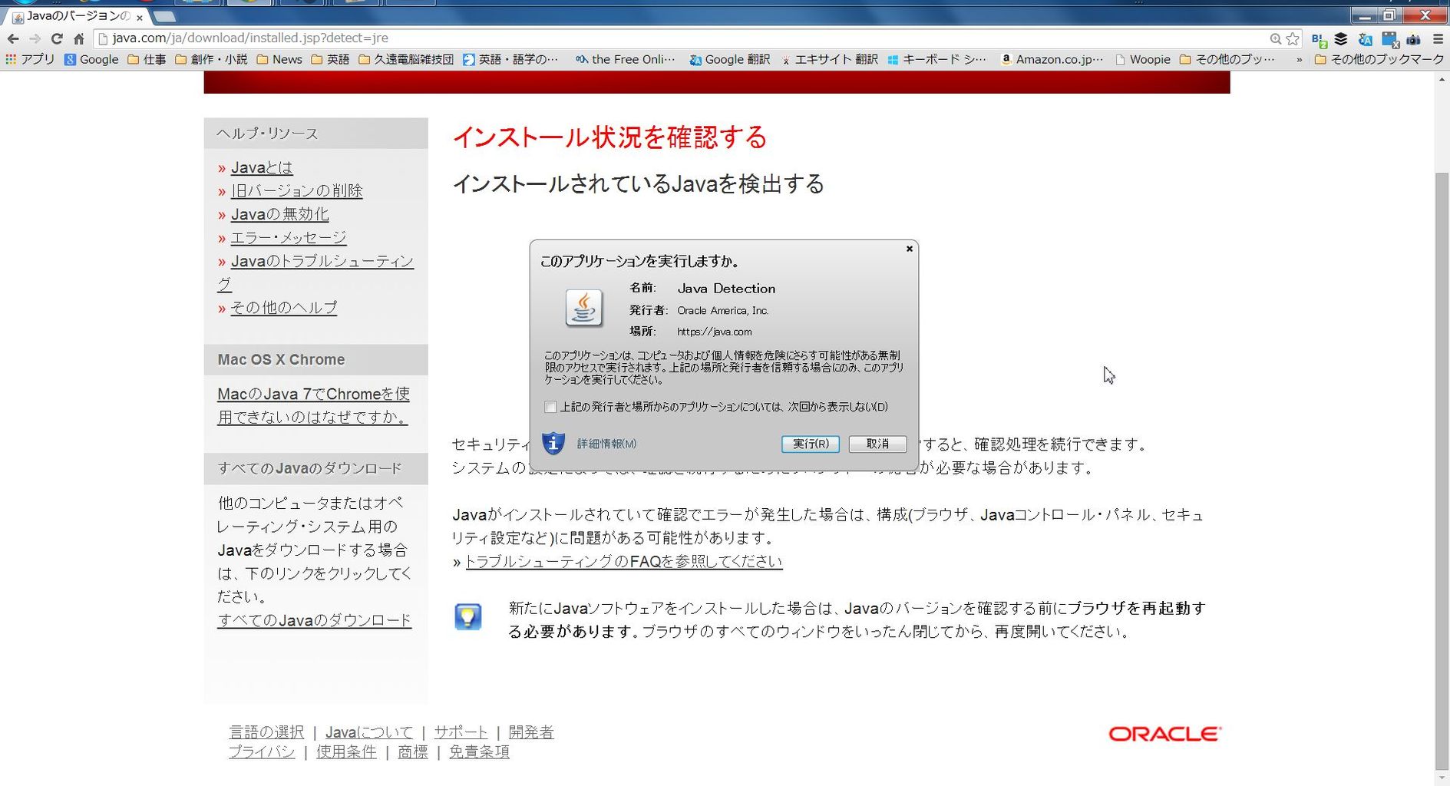Close the Java security dialog with X
1450x786 pixels.
tap(910, 249)
